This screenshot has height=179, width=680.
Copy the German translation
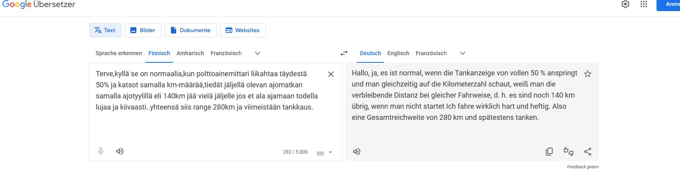tap(549, 152)
